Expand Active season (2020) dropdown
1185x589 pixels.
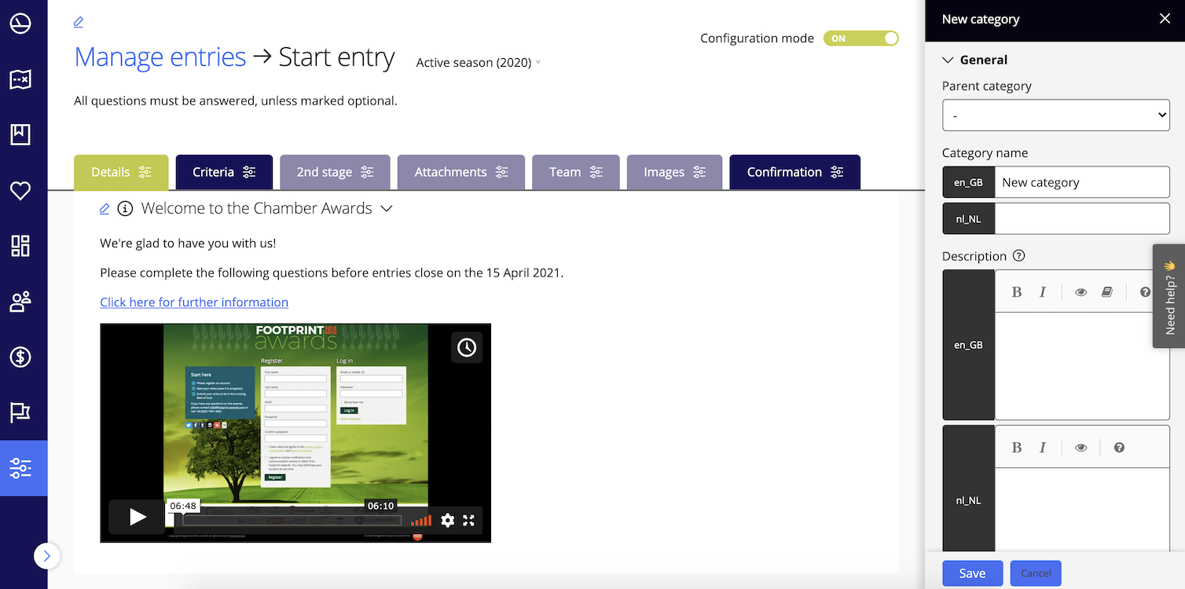[x=478, y=63]
